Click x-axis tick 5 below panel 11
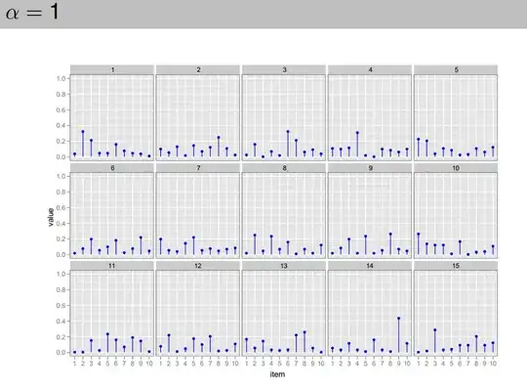Image resolution: width=527 pixels, height=388 pixels. pos(107,364)
